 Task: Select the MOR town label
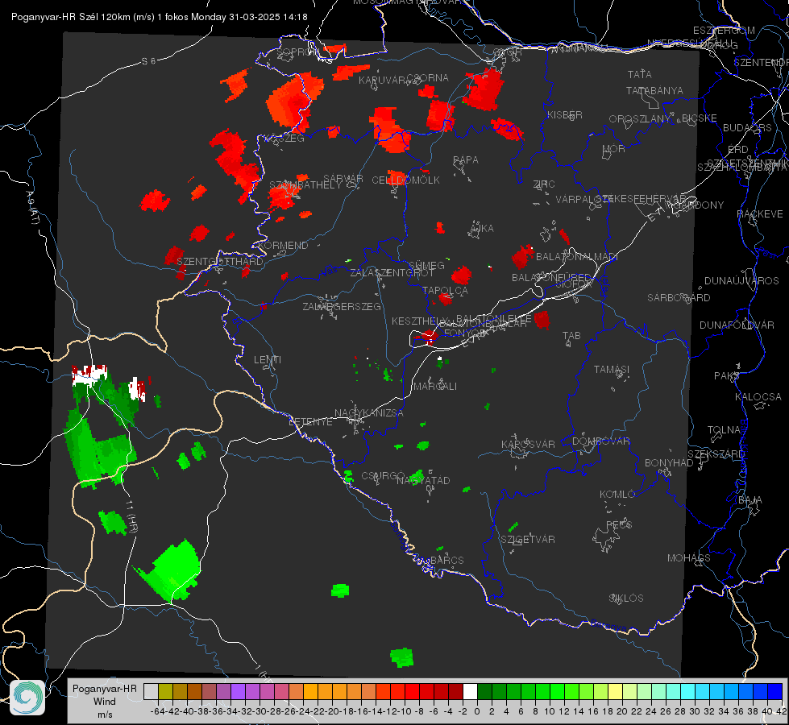pyautogui.click(x=614, y=149)
